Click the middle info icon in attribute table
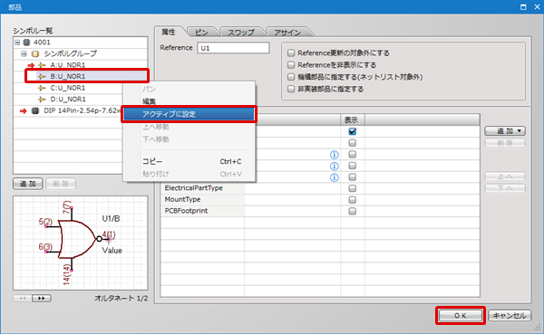Screen dimensions: 544x334 [x=334, y=166]
